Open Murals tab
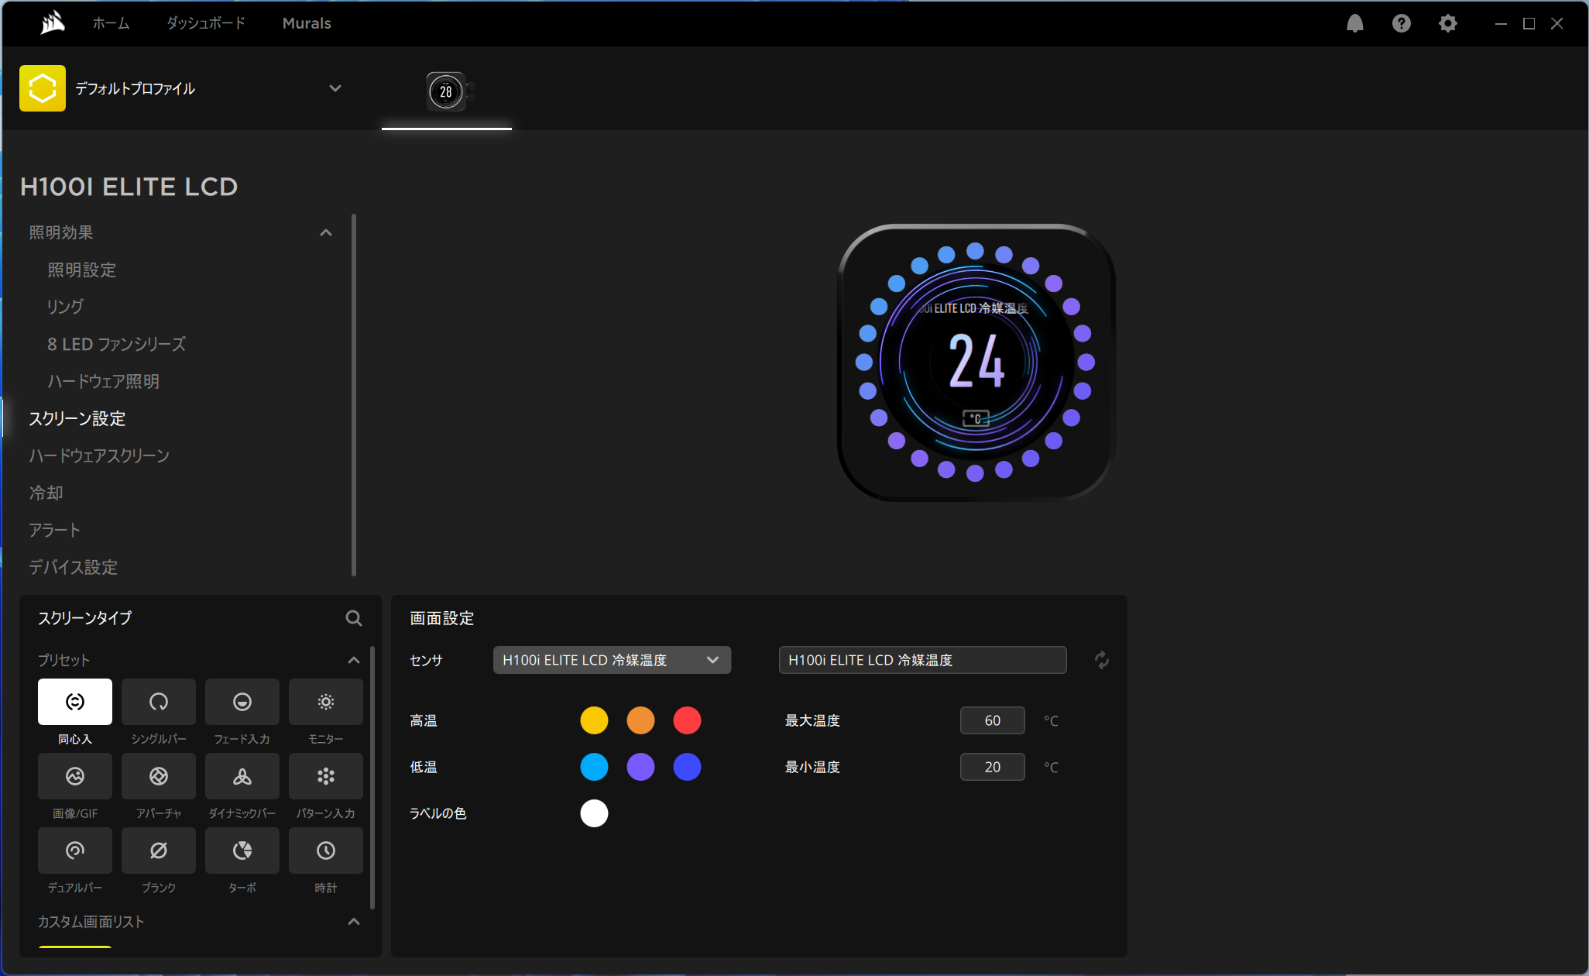The height and width of the screenshot is (976, 1589). (x=307, y=23)
